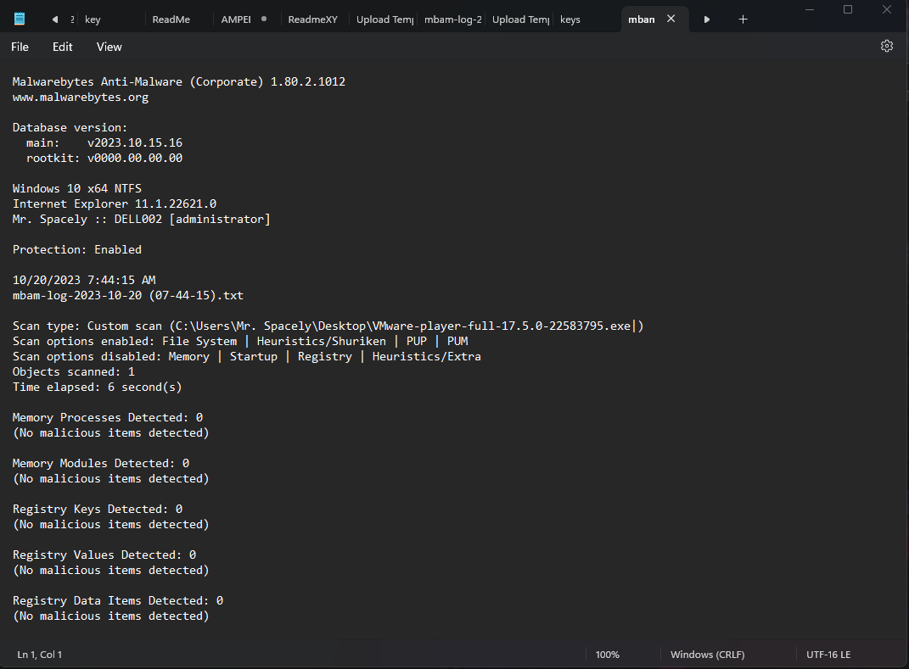Image resolution: width=909 pixels, height=669 pixels.
Task: Click the Protection: Enabled line
Action: tap(77, 249)
